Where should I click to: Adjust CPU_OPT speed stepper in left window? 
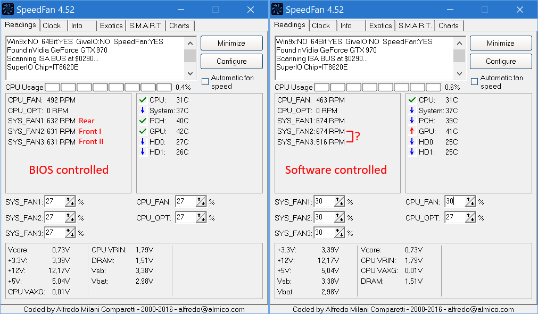pyautogui.click(x=201, y=217)
